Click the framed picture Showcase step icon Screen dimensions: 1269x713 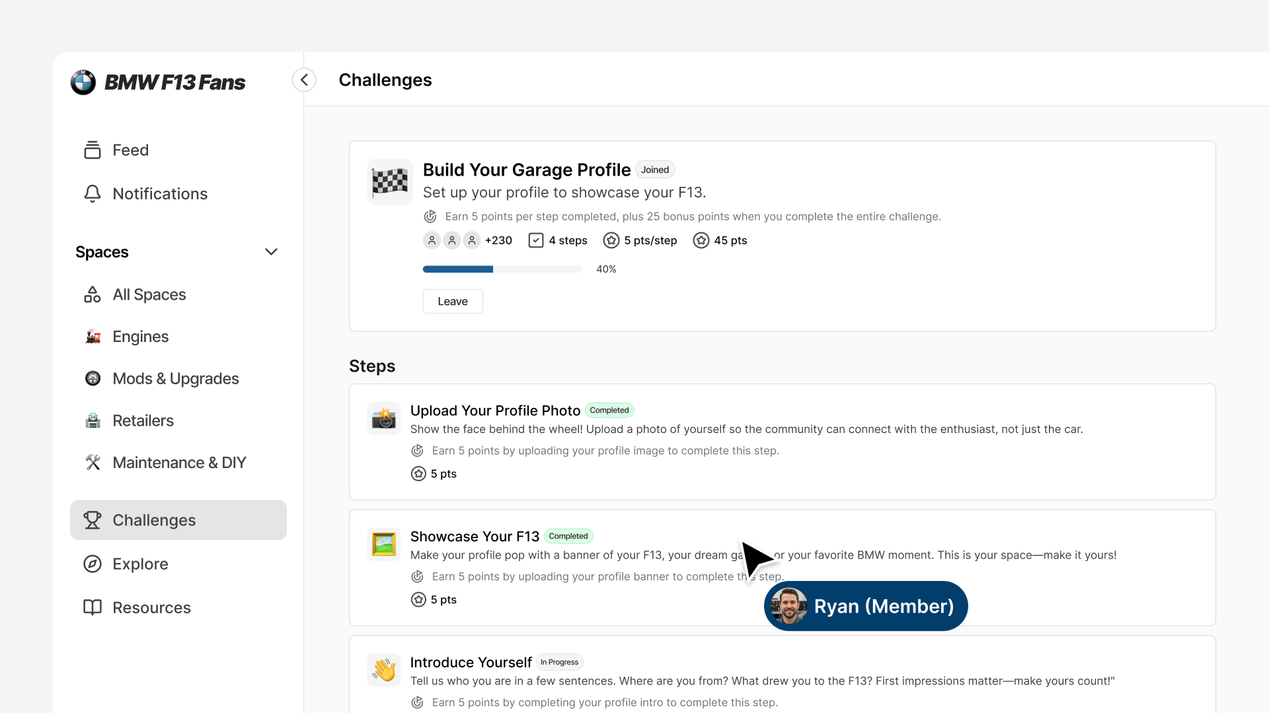click(x=383, y=545)
